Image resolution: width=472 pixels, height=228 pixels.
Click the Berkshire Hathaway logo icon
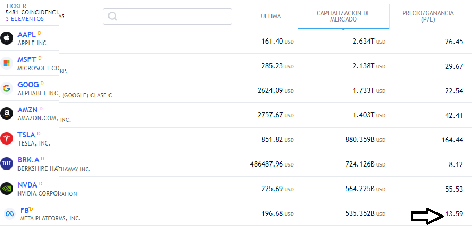7,163
